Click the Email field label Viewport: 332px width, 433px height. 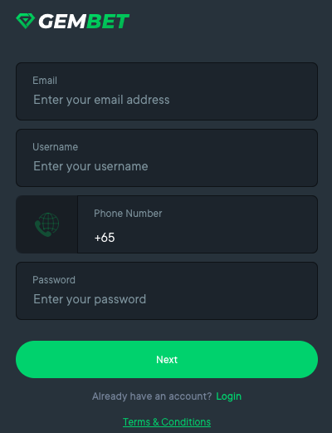tap(45, 81)
